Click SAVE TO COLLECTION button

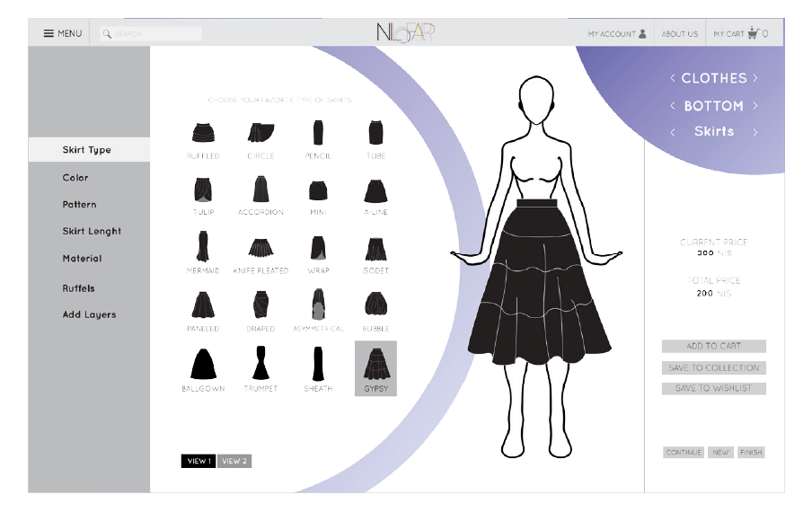point(714,367)
